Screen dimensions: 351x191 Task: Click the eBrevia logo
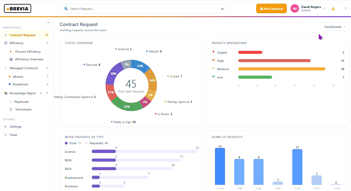click(x=17, y=9)
